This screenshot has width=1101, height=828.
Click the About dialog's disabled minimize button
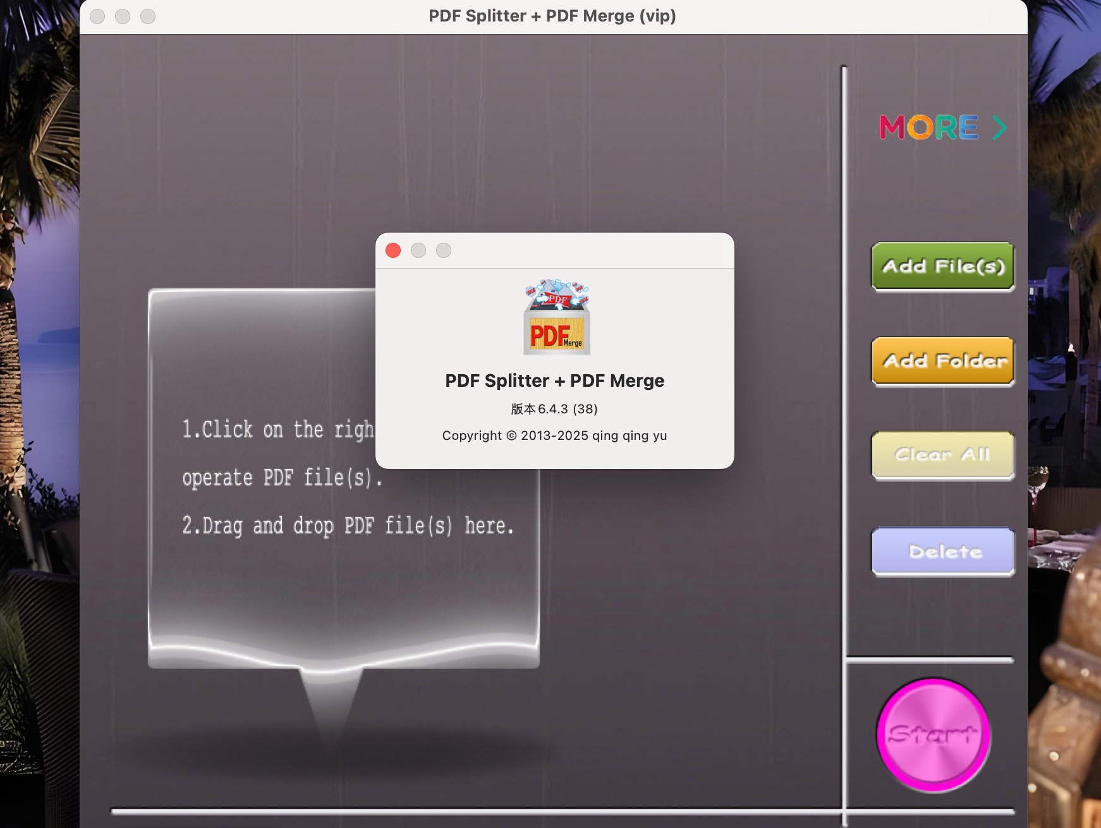tap(418, 250)
